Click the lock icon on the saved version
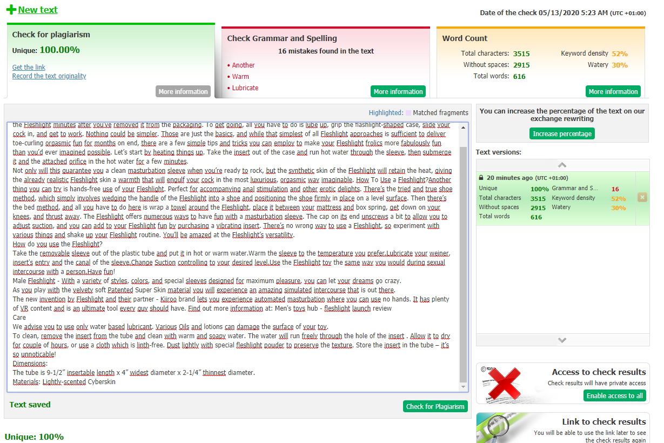 481,177
